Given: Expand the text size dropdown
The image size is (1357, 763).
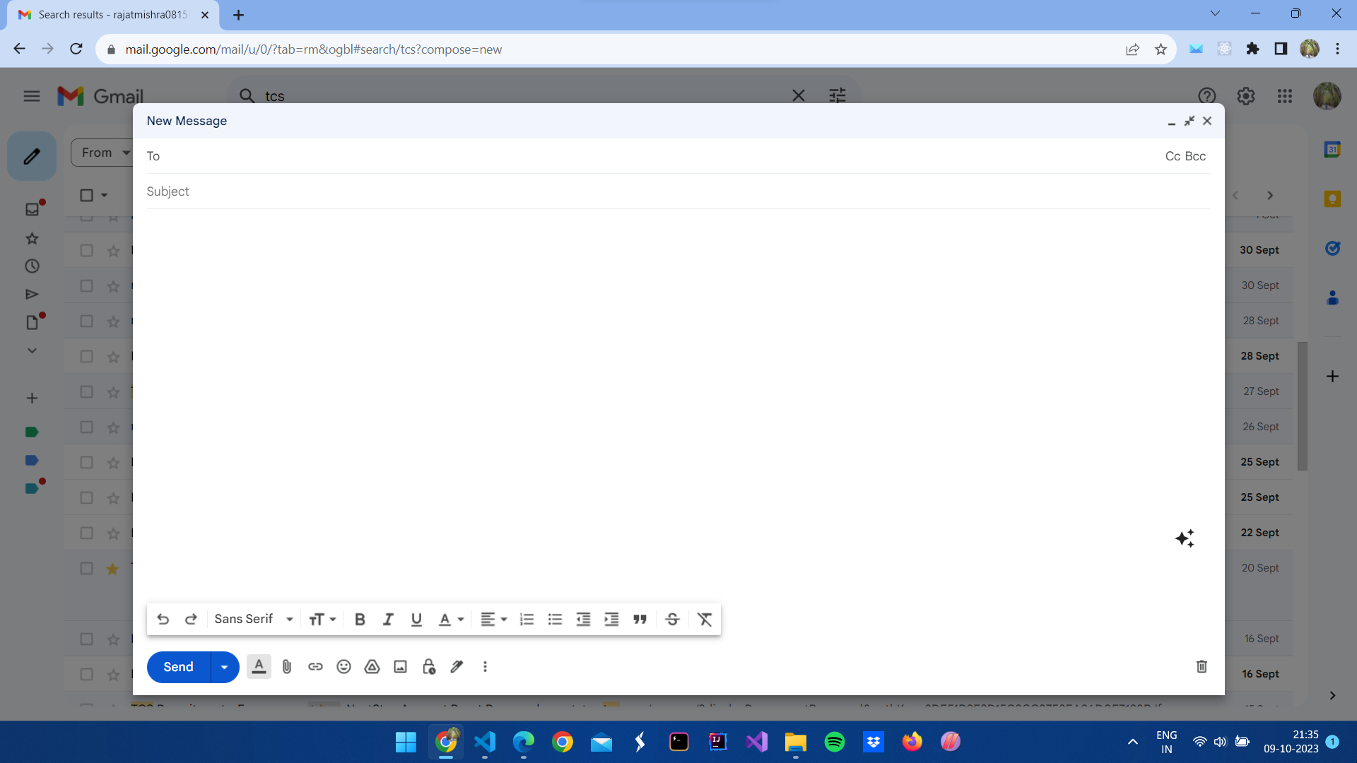Looking at the screenshot, I should [322, 620].
